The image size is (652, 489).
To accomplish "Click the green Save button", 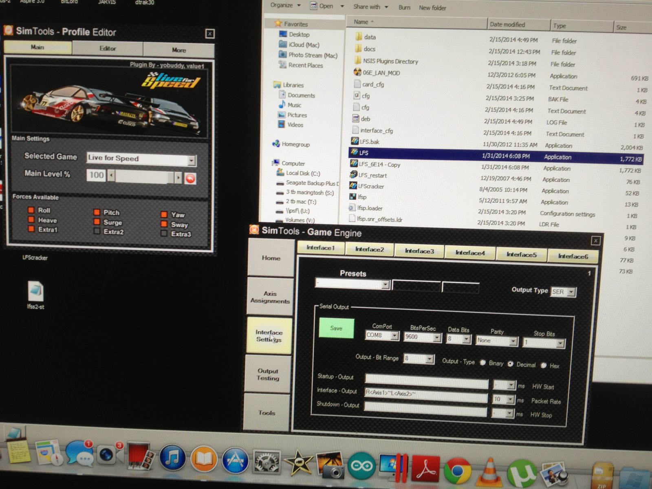I will click(x=337, y=328).
